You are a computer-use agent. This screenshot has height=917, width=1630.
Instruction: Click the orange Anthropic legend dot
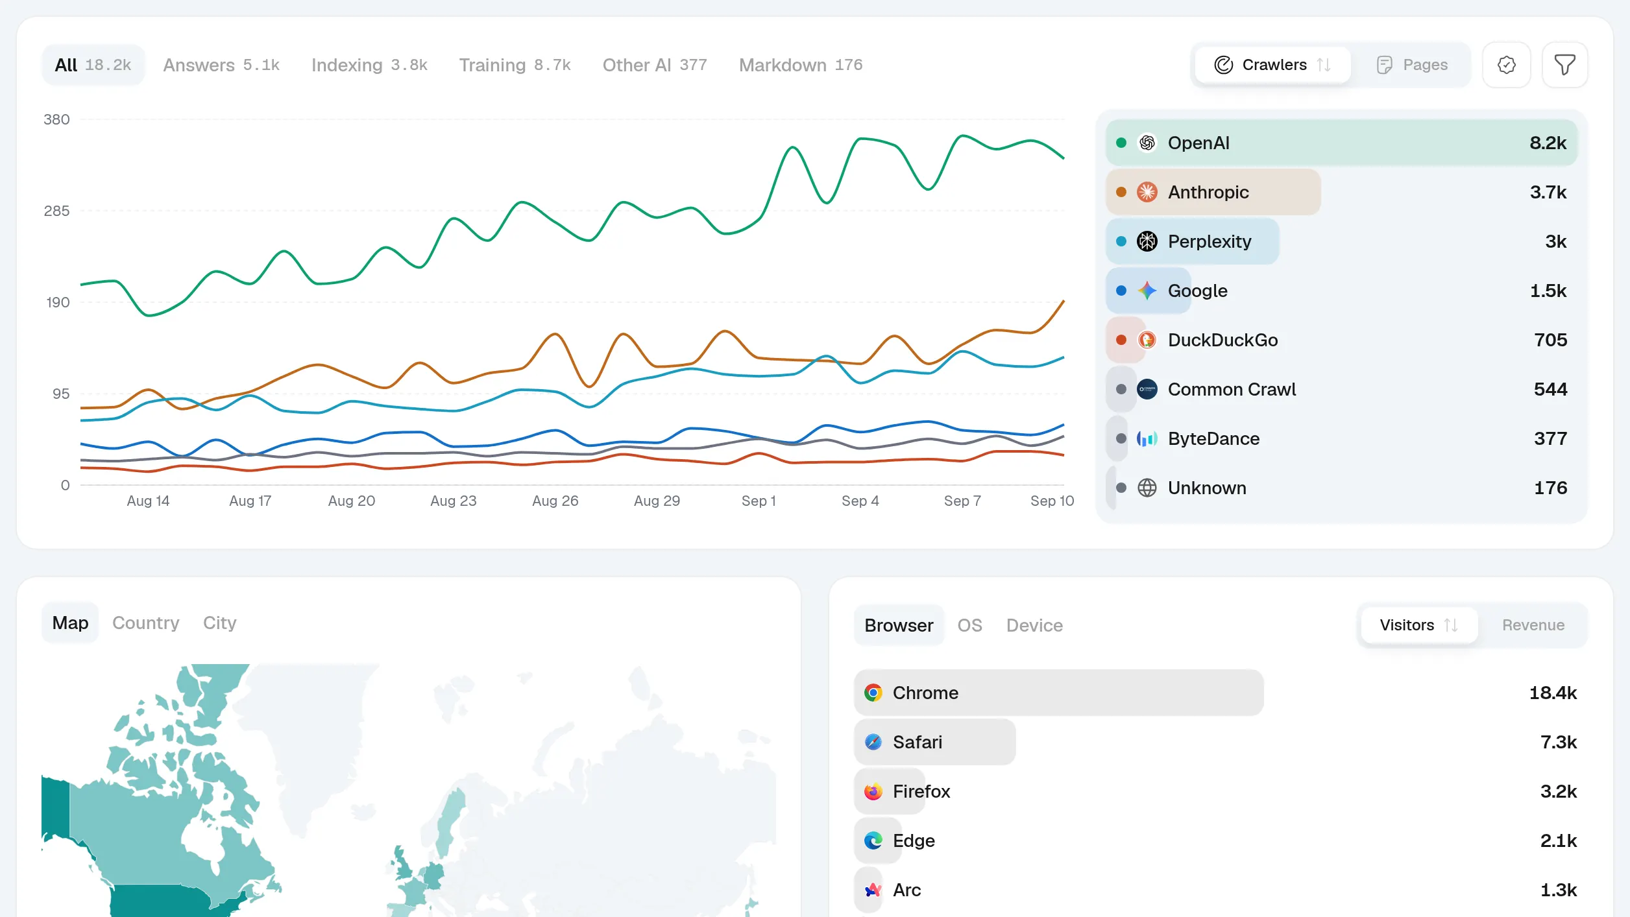point(1121,192)
